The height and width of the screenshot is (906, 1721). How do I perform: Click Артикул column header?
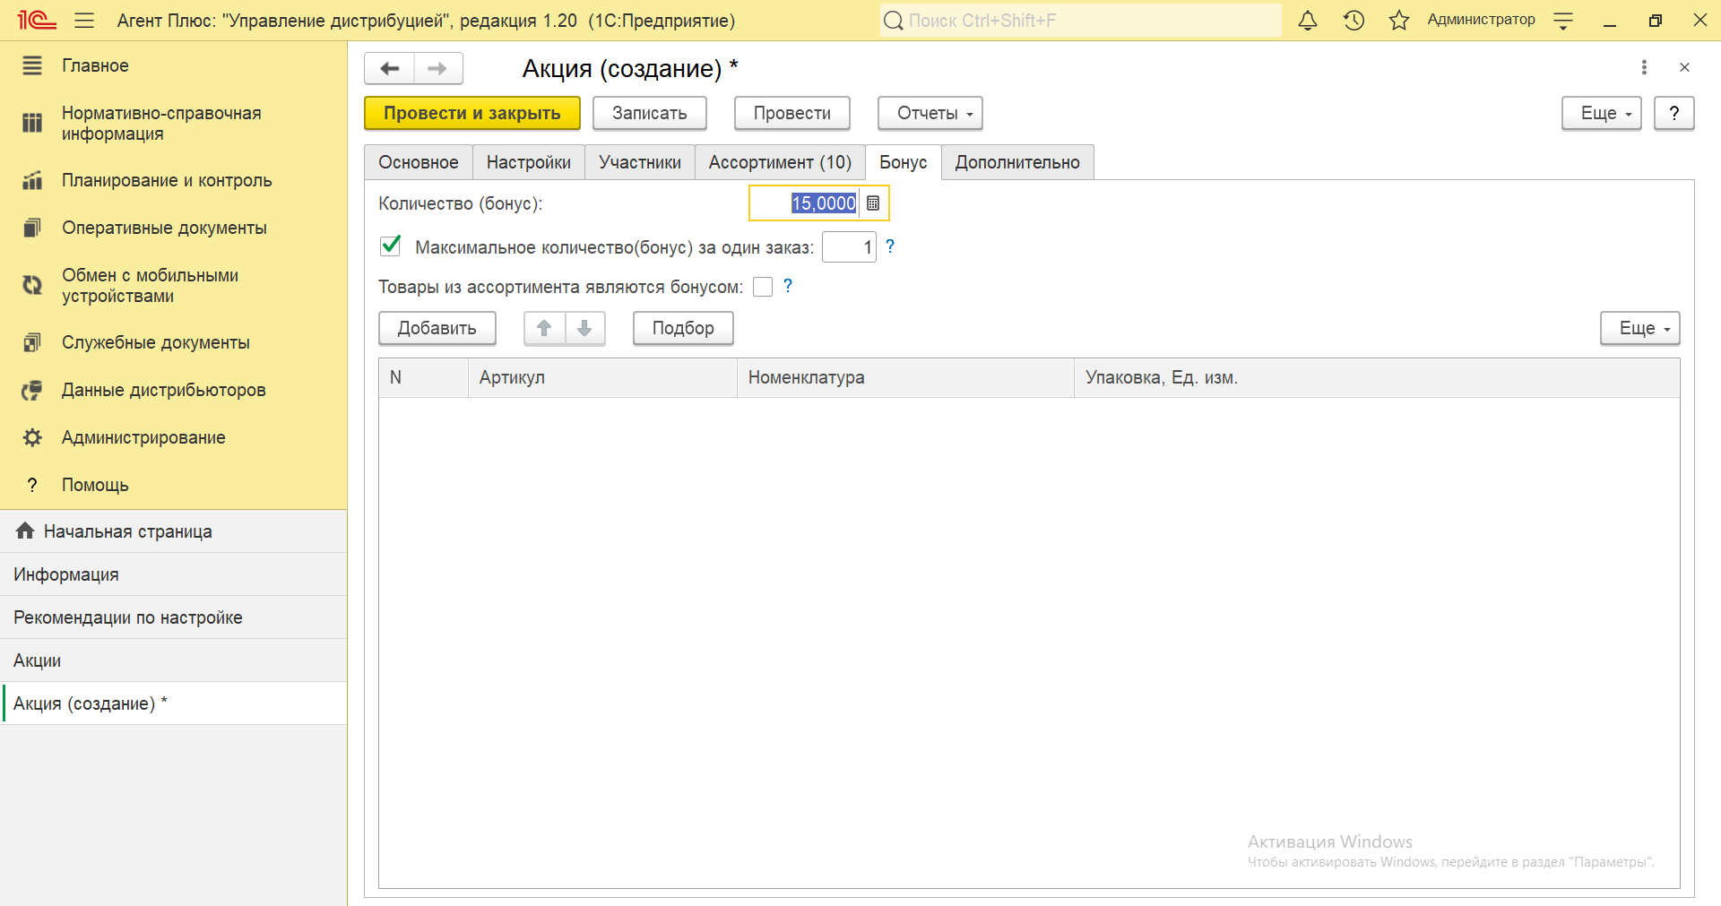click(602, 377)
